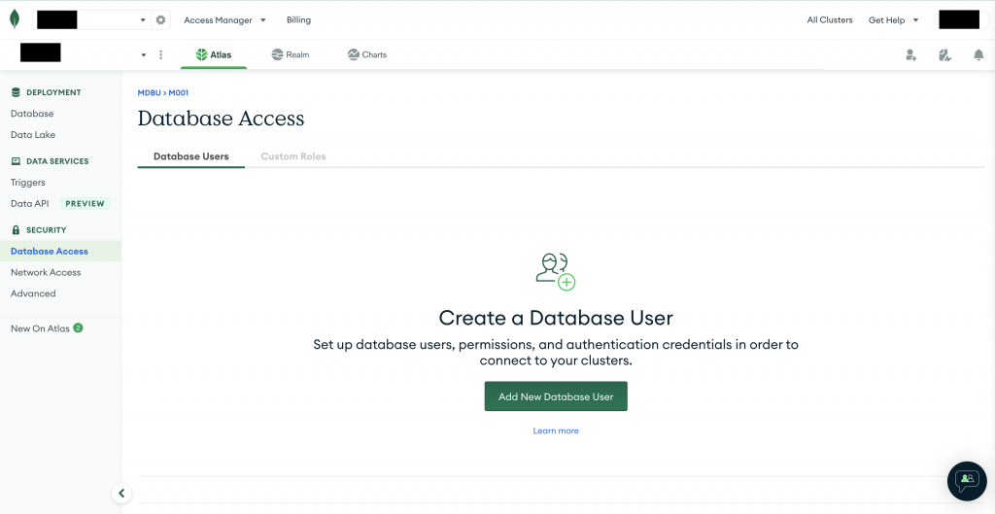Open the All Clusters link
This screenshot has width=995, height=514.
point(830,20)
